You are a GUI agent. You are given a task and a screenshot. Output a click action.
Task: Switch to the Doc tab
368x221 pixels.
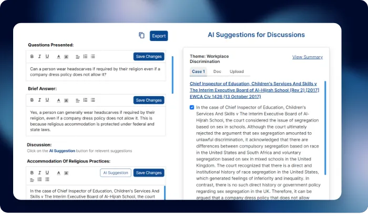(x=217, y=71)
